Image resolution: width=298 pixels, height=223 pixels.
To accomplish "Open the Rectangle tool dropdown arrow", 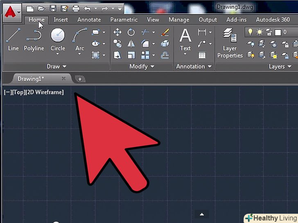I will pyautogui.click(x=104, y=32).
